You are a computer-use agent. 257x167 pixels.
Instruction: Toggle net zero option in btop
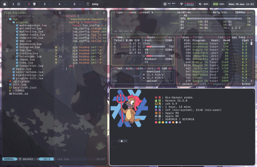(x=150, y=69)
